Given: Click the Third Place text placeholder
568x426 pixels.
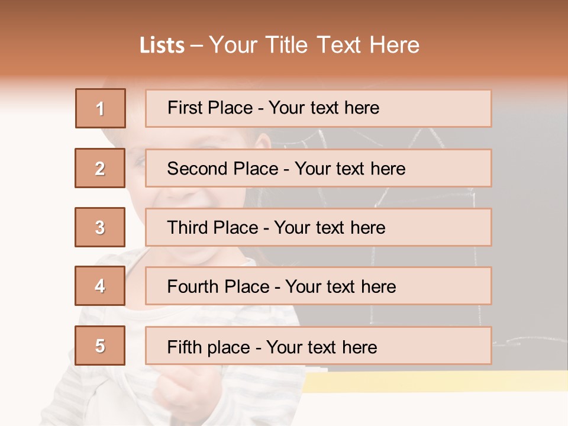Looking at the screenshot, I should click(318, 227).
